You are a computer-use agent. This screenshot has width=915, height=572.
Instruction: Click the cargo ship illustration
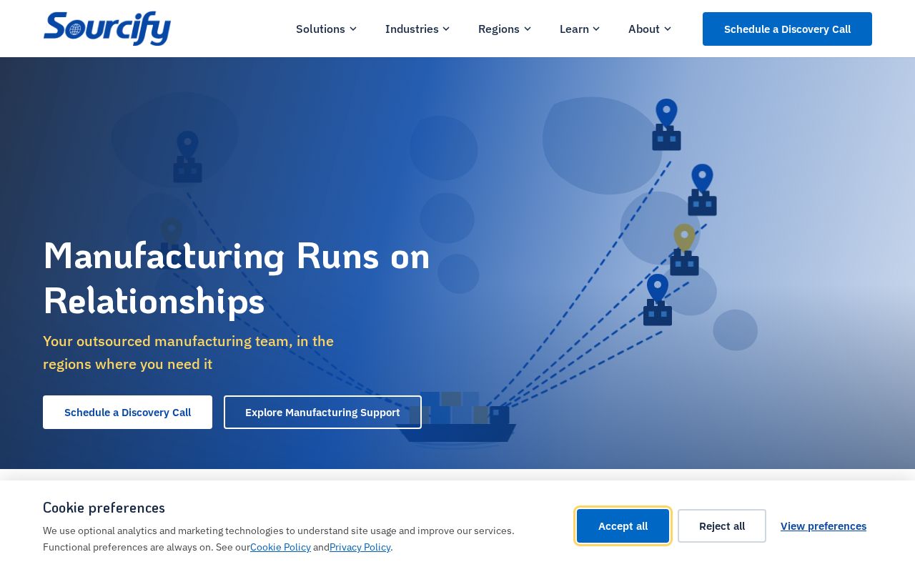click(456, 420)
